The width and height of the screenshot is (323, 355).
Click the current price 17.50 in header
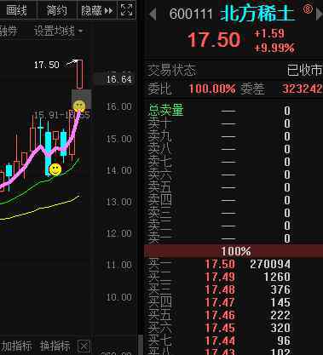(x=214, y=40)
